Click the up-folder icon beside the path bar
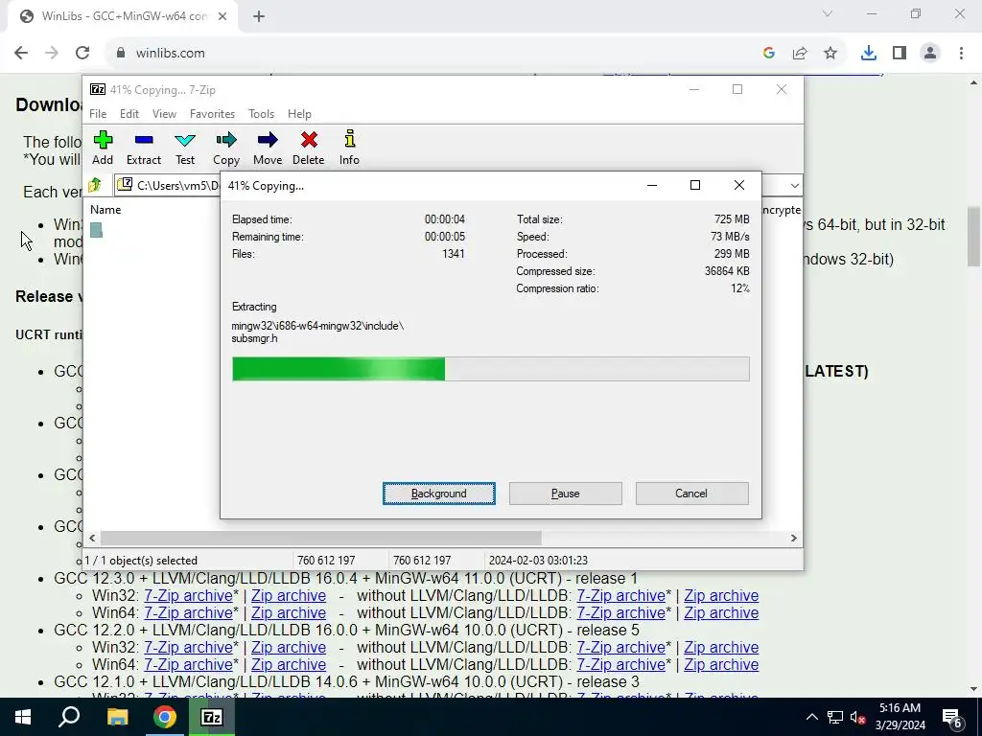The width and height of the screenshot is (982, 736). coord(95,185)
